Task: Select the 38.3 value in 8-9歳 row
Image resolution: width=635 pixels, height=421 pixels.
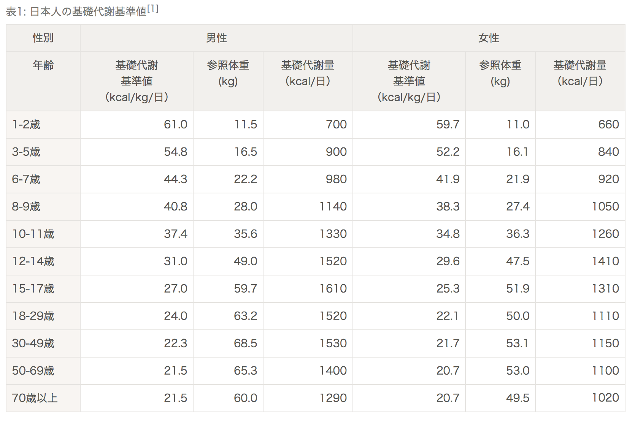Action: pos(448,207)
